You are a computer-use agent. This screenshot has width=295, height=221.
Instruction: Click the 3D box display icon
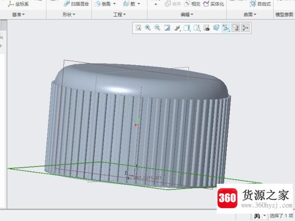(x=216, y=28)
